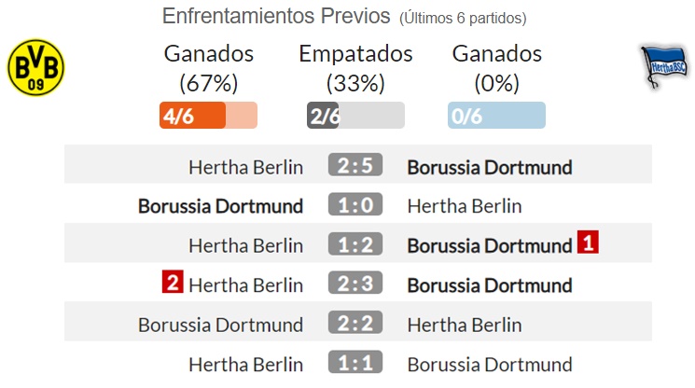The height and width of the screenshot is (388, 695).
Task: Click the Empatados (33%) label
Action: point(355,68)
